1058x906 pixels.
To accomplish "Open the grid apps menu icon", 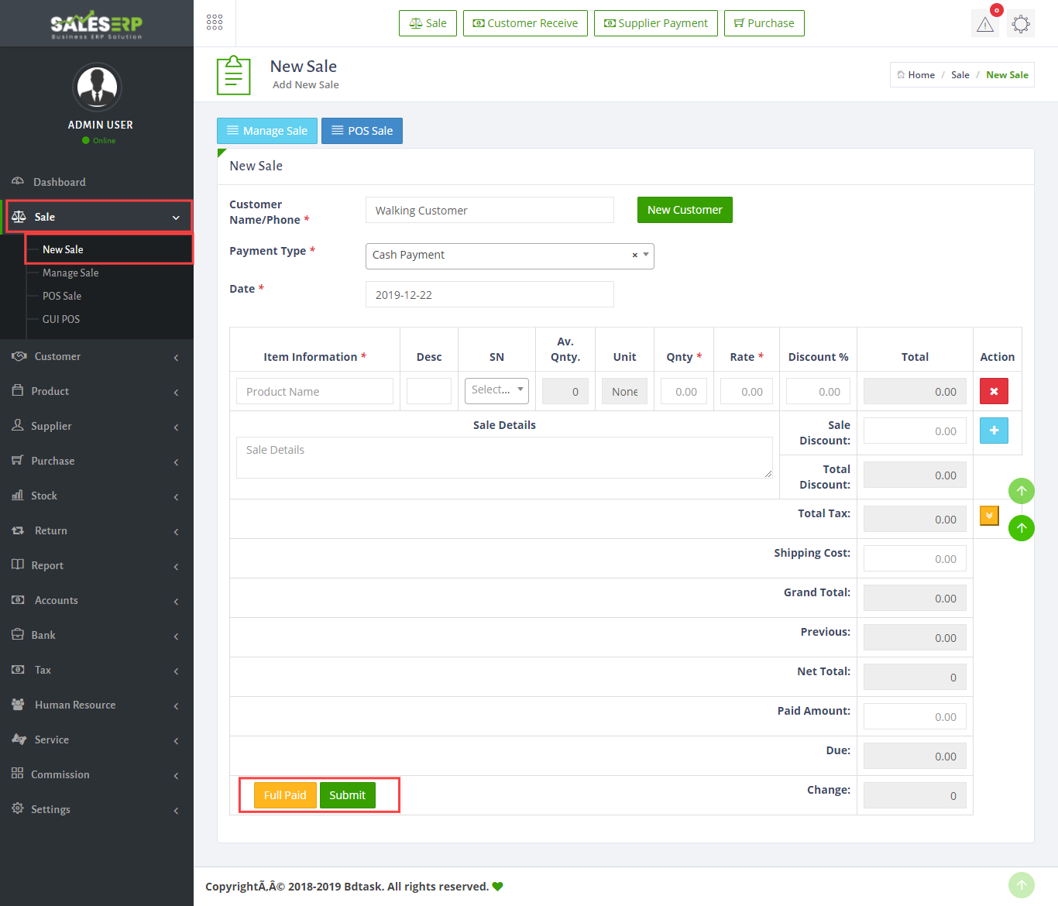I will [215, 22].
